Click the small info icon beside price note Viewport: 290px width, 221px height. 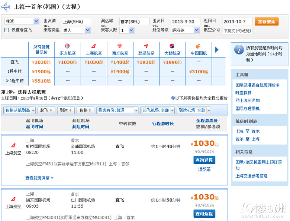[173, 98]
